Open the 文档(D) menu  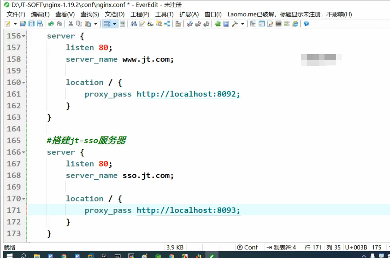(115, 14)
